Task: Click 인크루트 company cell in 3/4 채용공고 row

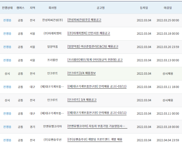Action: [52, 100]
